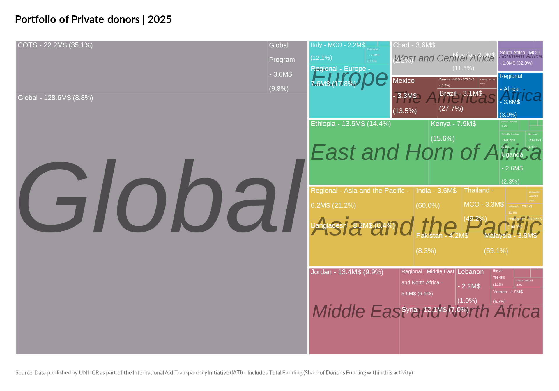Click the Lebanon 2.2M$ tile
The height and width of the screenshot is (391, 559).
coord(473,286)
